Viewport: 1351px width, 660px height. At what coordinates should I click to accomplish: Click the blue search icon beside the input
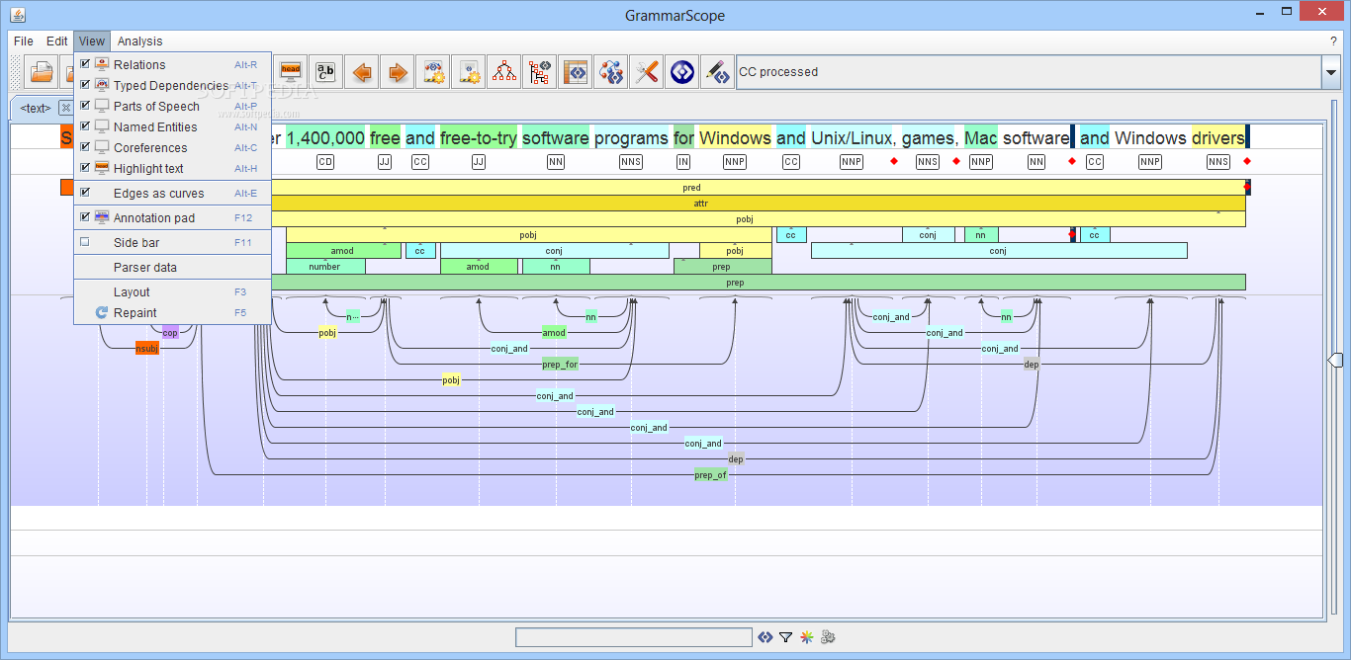tap(765, 637)
